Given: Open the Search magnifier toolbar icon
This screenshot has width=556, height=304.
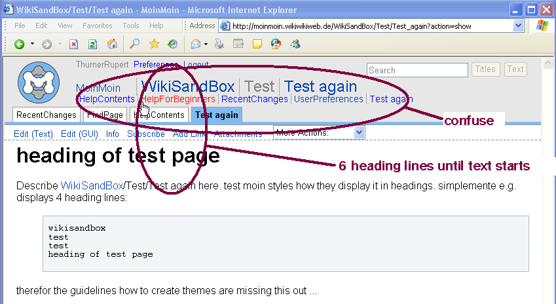Looking at the screenshot, I should pyautogui.click(x=134, y=44).
